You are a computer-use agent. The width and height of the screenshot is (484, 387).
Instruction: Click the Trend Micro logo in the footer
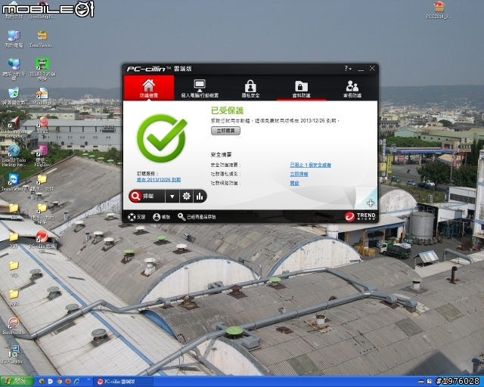[360, 217]
